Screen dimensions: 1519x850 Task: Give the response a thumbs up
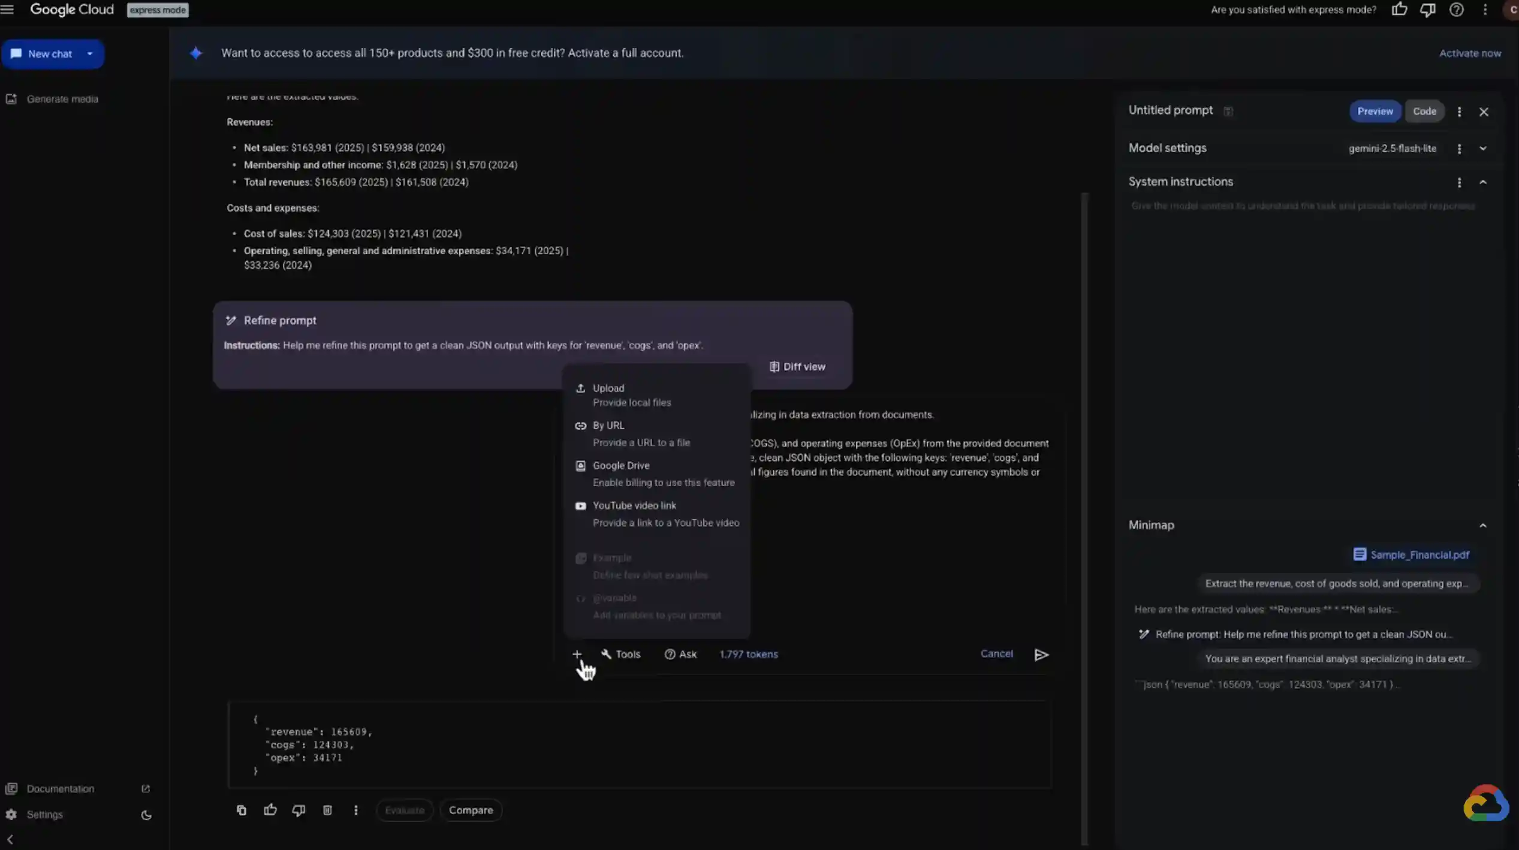(270, 810)
